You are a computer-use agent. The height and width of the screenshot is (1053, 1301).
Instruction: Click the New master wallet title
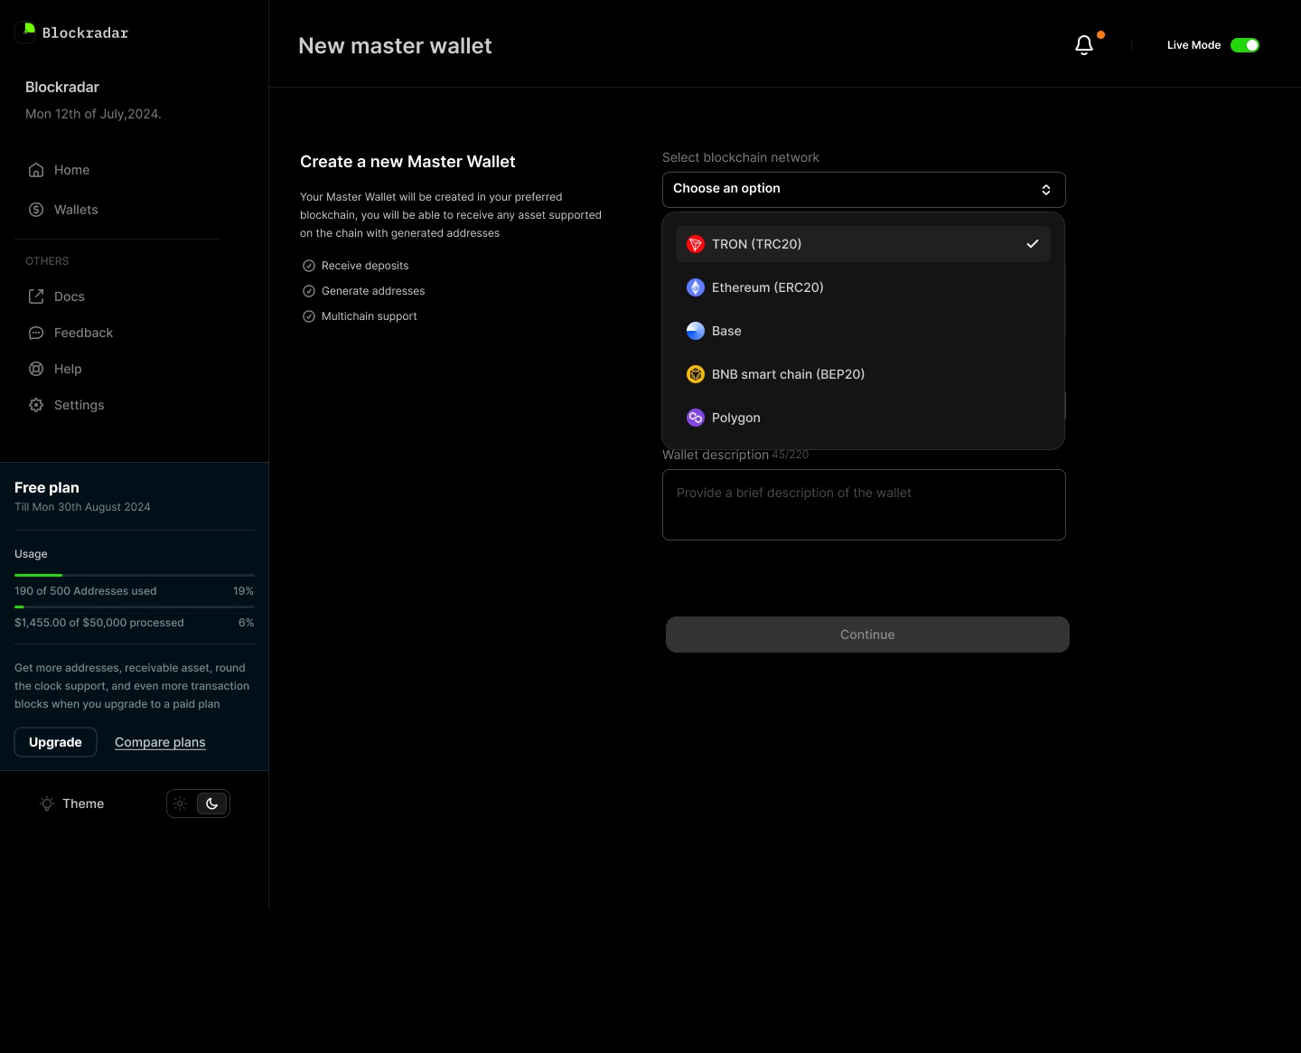click(x=395, y=46)
